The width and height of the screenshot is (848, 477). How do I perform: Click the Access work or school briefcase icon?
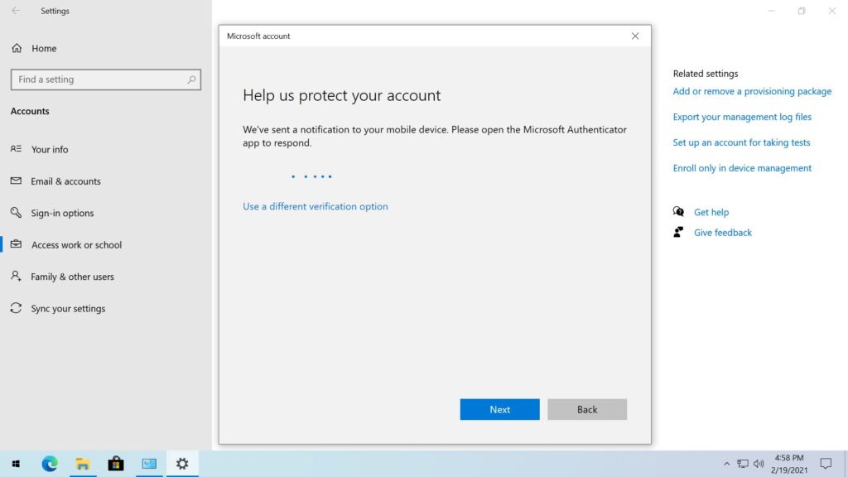click(16, 245)
